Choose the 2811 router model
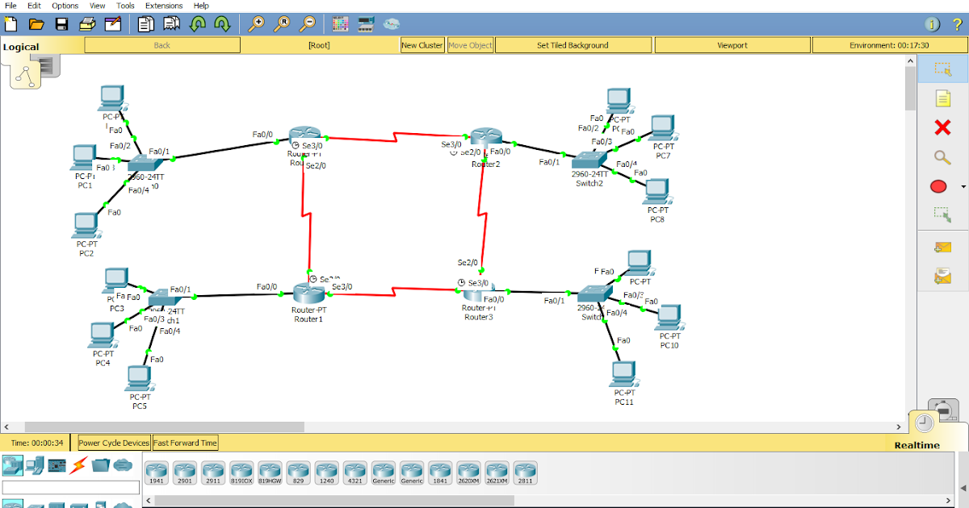 (x=525, y=473)
